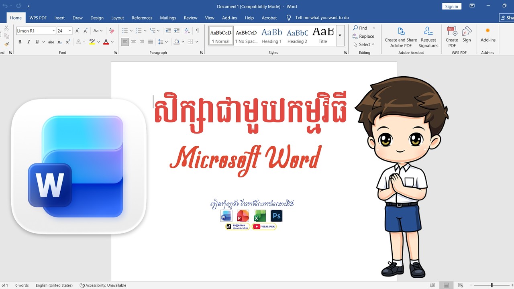The width and height of the screenshot is (514, 289).
Task: Click the Multilevel List icon
Action: pos(153,31)
